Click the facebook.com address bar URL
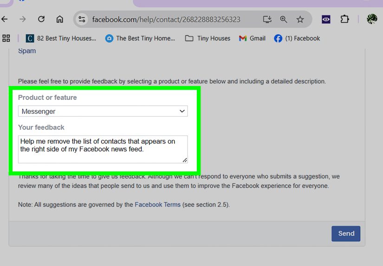Viewport: 383px width, 266px height. click(166, 19)
